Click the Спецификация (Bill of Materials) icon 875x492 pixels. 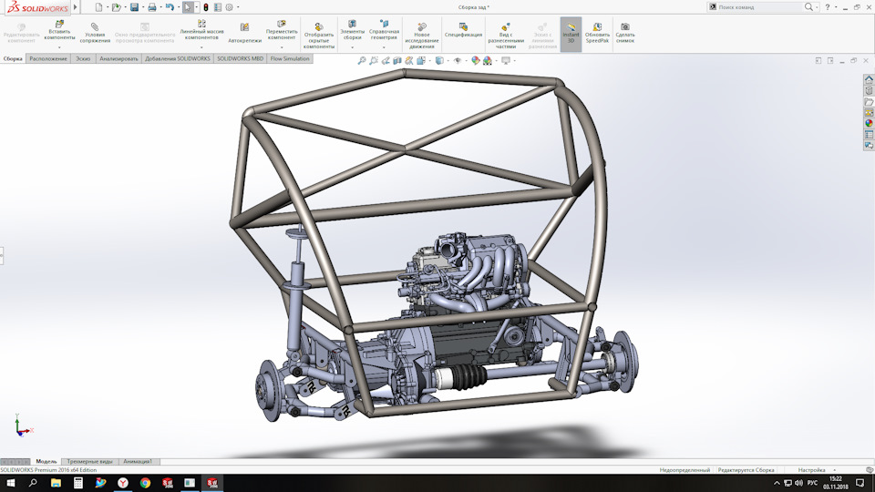[x=463, y=25]
